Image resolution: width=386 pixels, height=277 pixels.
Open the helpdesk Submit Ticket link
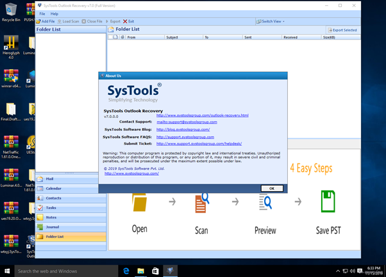pos(199,144)
